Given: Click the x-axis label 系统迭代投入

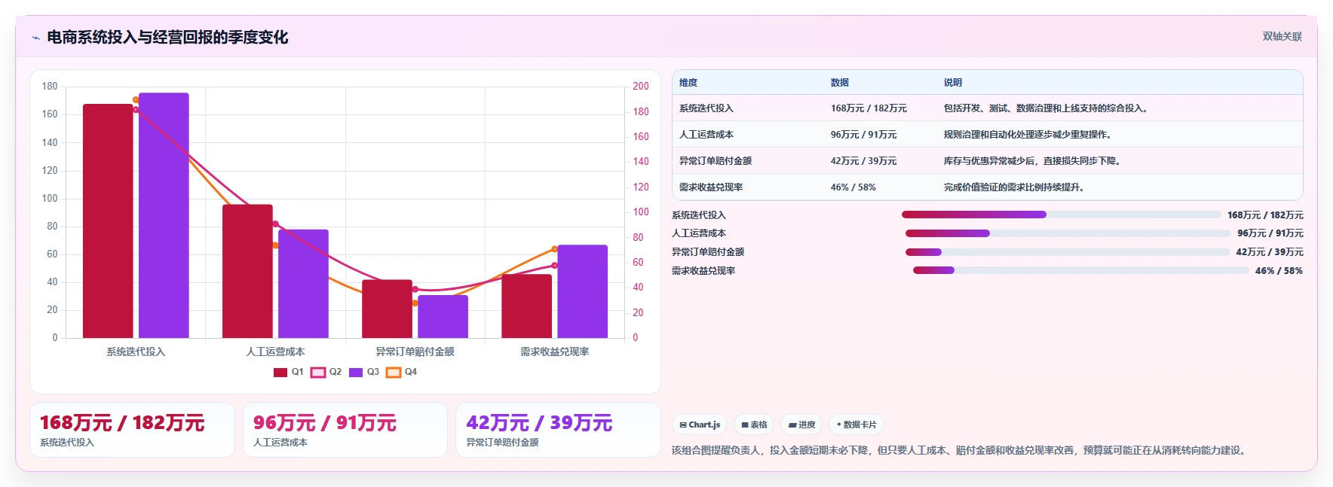Looking at the screenshot, I should coord(136,352).
